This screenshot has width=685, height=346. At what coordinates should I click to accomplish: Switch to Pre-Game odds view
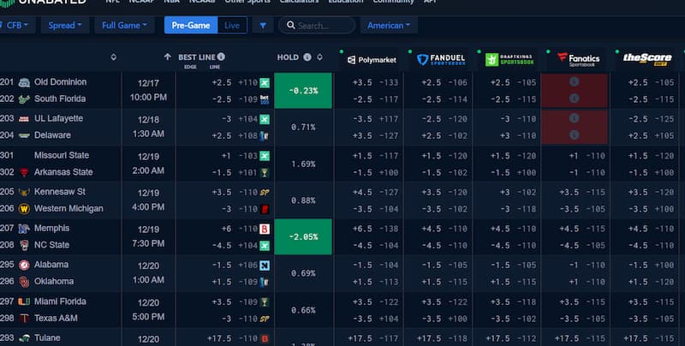(191, 26)
